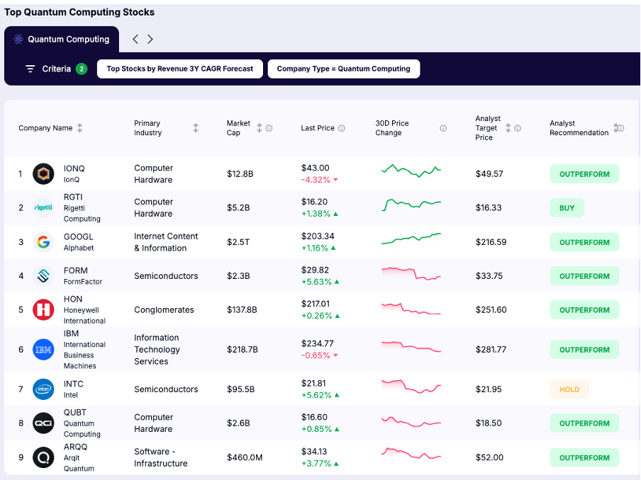This screenshot has height=480, width=641.
Task: Click Intel 30D price sparkline chart
Action: [411, 386]
